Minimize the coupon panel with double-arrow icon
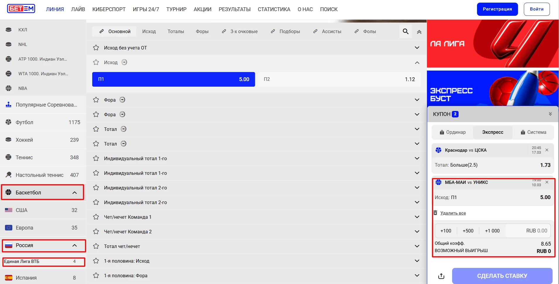The width and height of the screenshot is (559, 284). tap(550, 114)
